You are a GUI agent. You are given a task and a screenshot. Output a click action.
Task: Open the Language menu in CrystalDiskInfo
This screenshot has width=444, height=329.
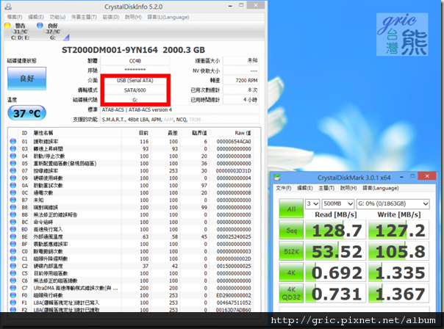click(168, 17)
